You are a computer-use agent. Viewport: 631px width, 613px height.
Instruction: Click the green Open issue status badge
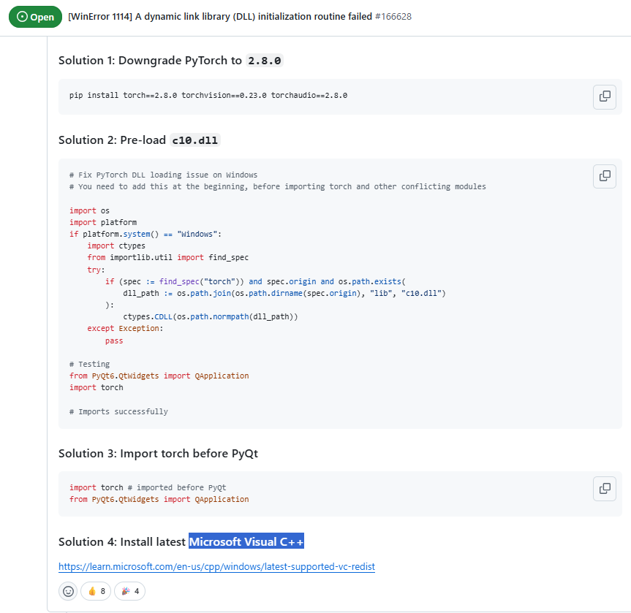35,17
